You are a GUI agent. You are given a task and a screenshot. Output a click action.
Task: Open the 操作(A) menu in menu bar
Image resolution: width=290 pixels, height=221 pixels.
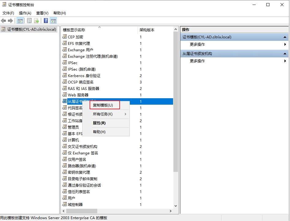pos(25,13)
